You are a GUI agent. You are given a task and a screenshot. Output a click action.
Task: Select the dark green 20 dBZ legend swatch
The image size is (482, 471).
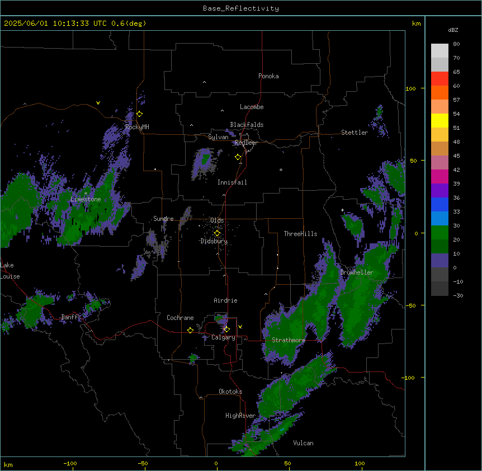(440, 247)
